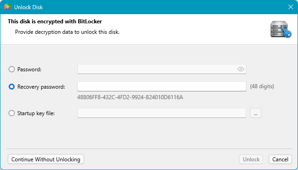Click the "Startup key file:" label
Viewport: 298px width, 170px height.
(x=36, y=113)
